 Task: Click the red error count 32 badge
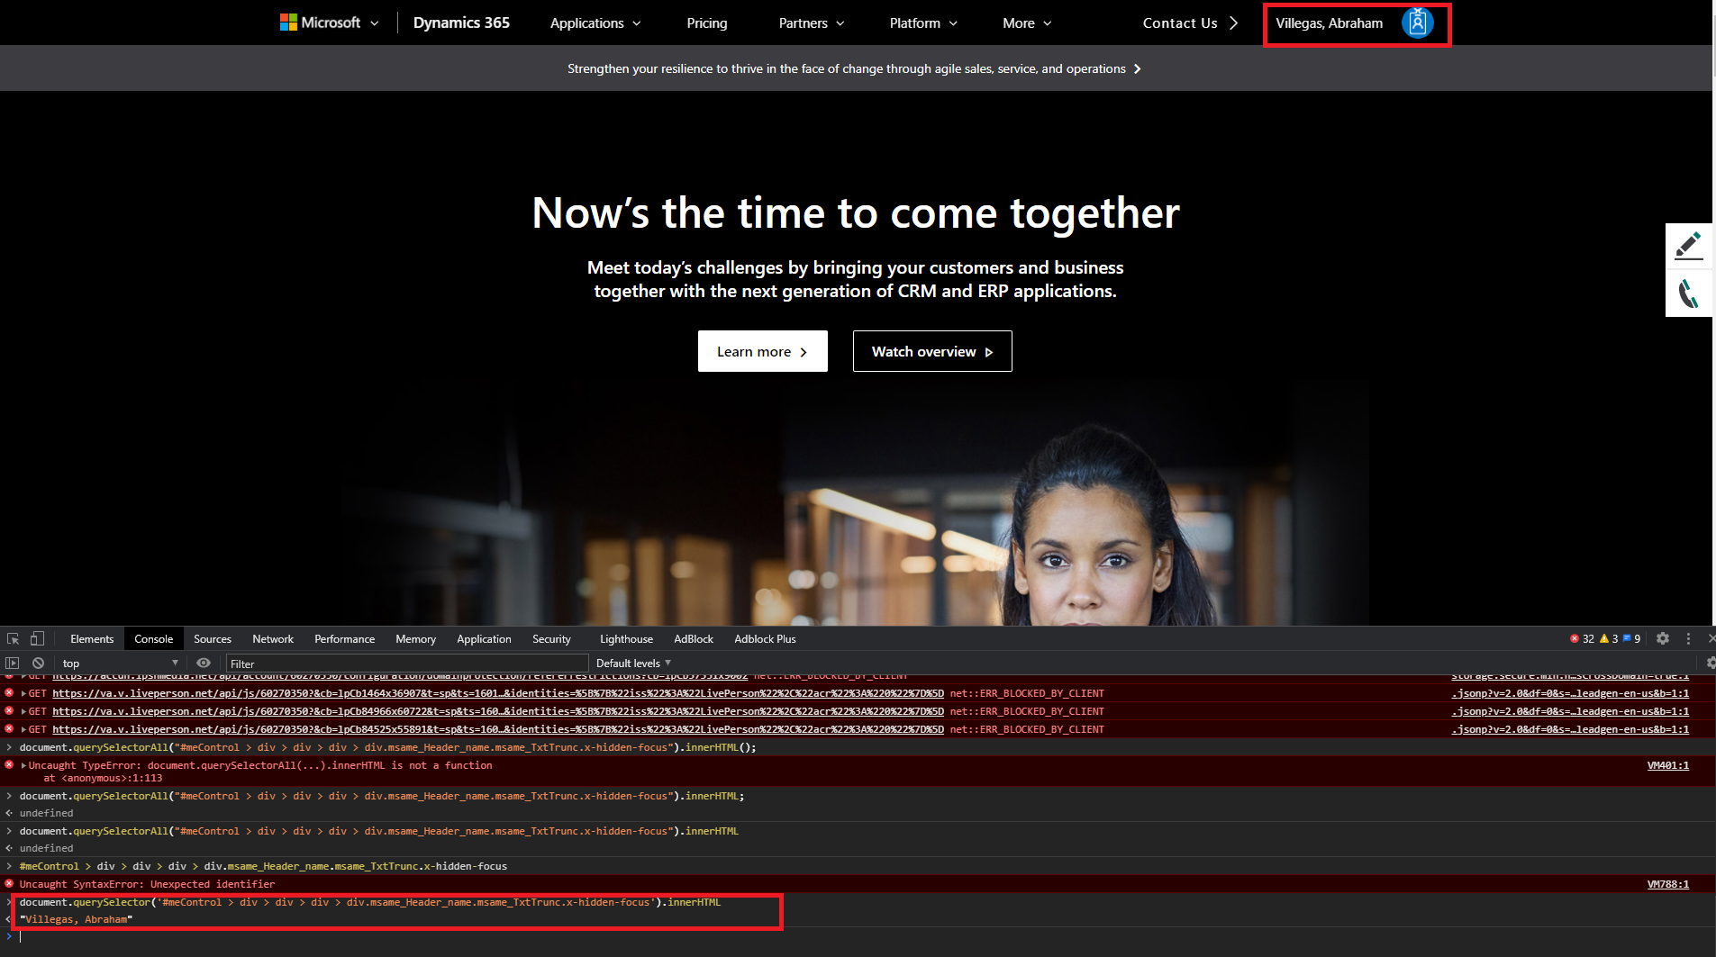click(1582, 638)
